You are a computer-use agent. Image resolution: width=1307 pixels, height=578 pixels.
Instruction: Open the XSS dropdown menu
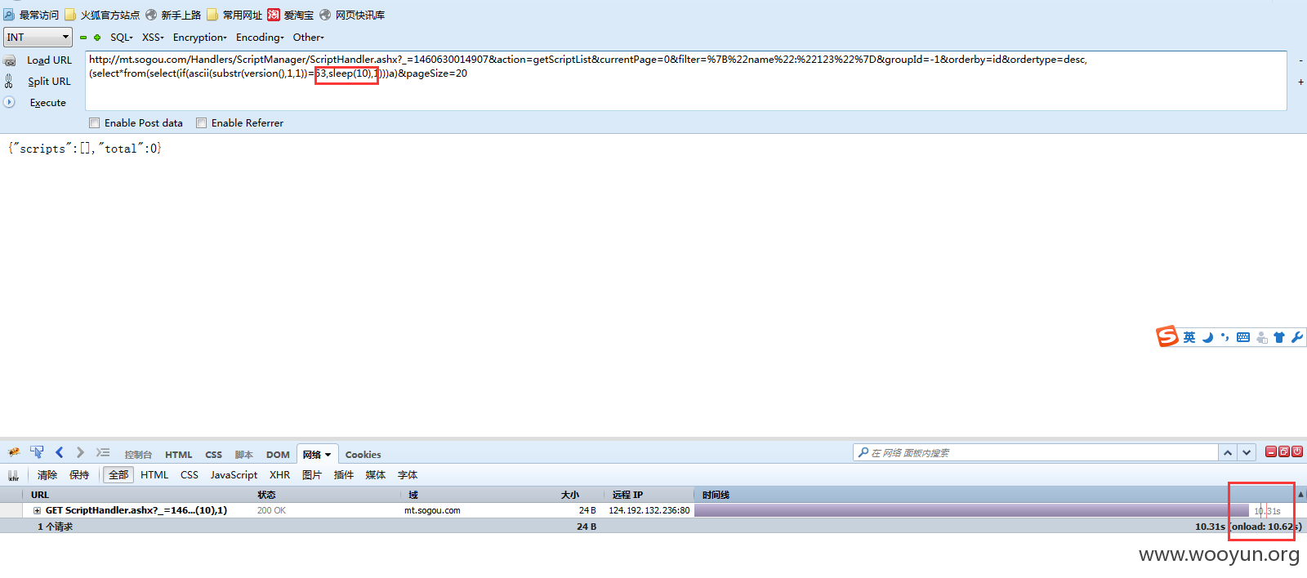click(153, 38)
